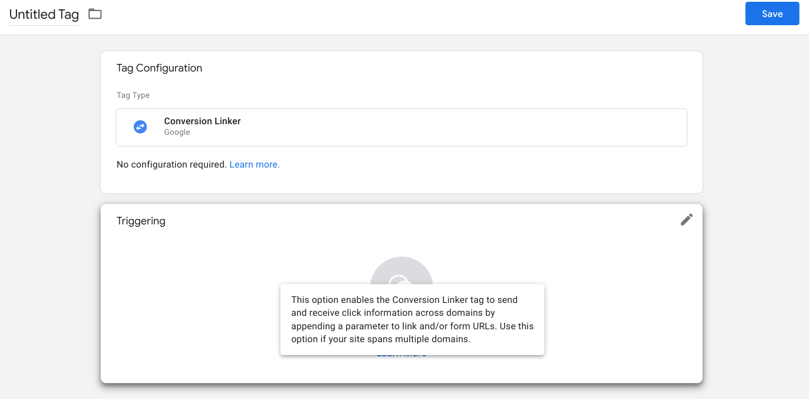Edit the Untitled Tag name field
809x399 pixels.
pyautogui.click(x=44, y=15)
